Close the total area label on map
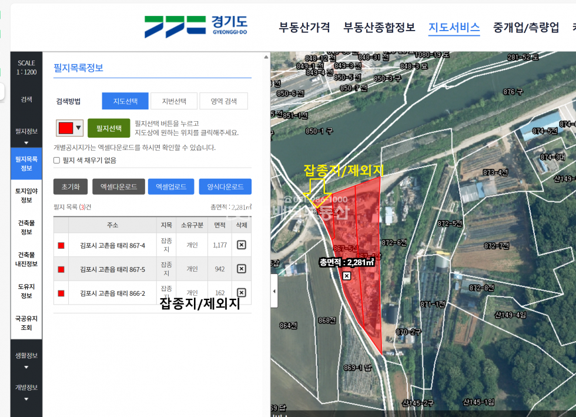Image resolution: width=576 pixels, height=417 pixels. pos(347,276)
